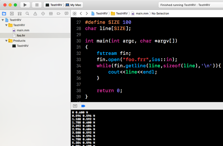Go back in editor history
This screenshot has height=146, width=223.
click(x=81, y=13)
